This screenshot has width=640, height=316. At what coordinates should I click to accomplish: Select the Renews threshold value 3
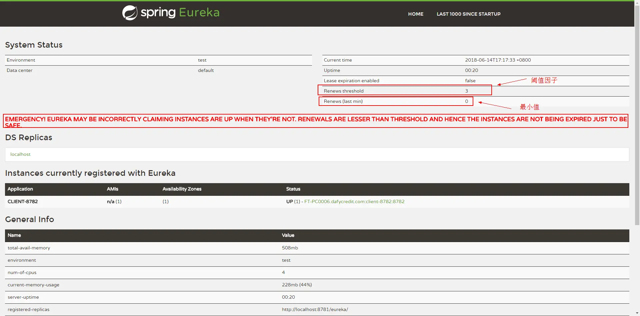[467, 91]
